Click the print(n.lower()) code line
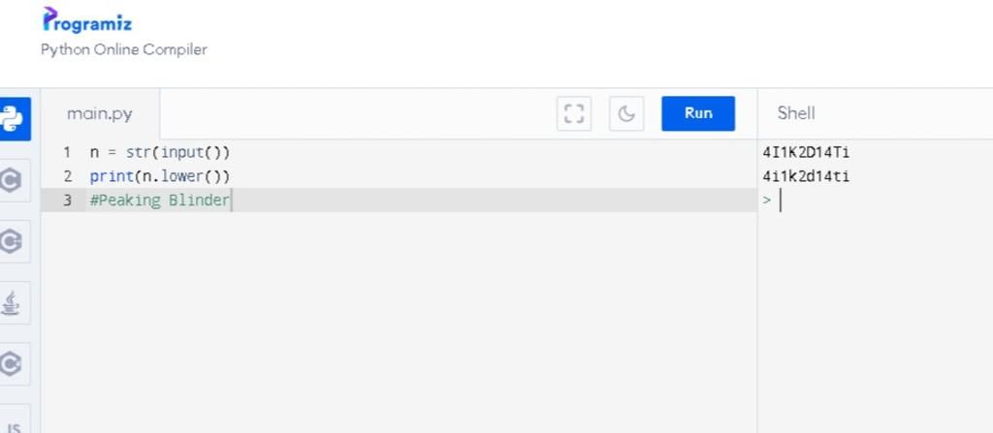The image size is (993, 433). click(160, 176)
